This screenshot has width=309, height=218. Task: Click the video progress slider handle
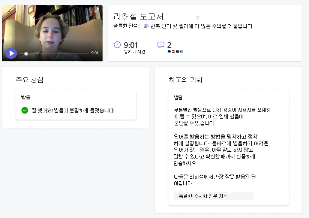tap(26, 54)
